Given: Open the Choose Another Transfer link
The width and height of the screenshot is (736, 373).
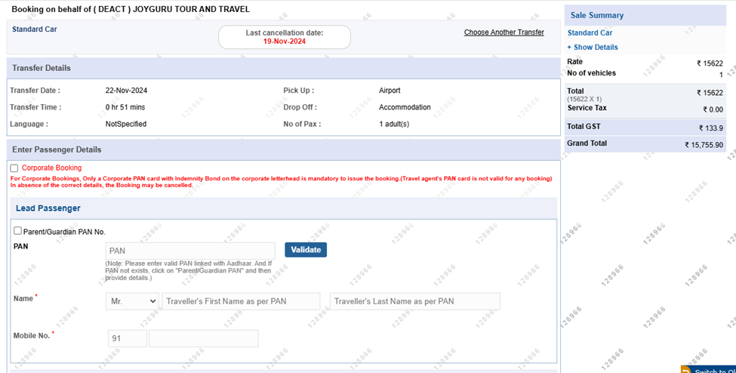Looking at the screenshot, I should tap(503, 32).
